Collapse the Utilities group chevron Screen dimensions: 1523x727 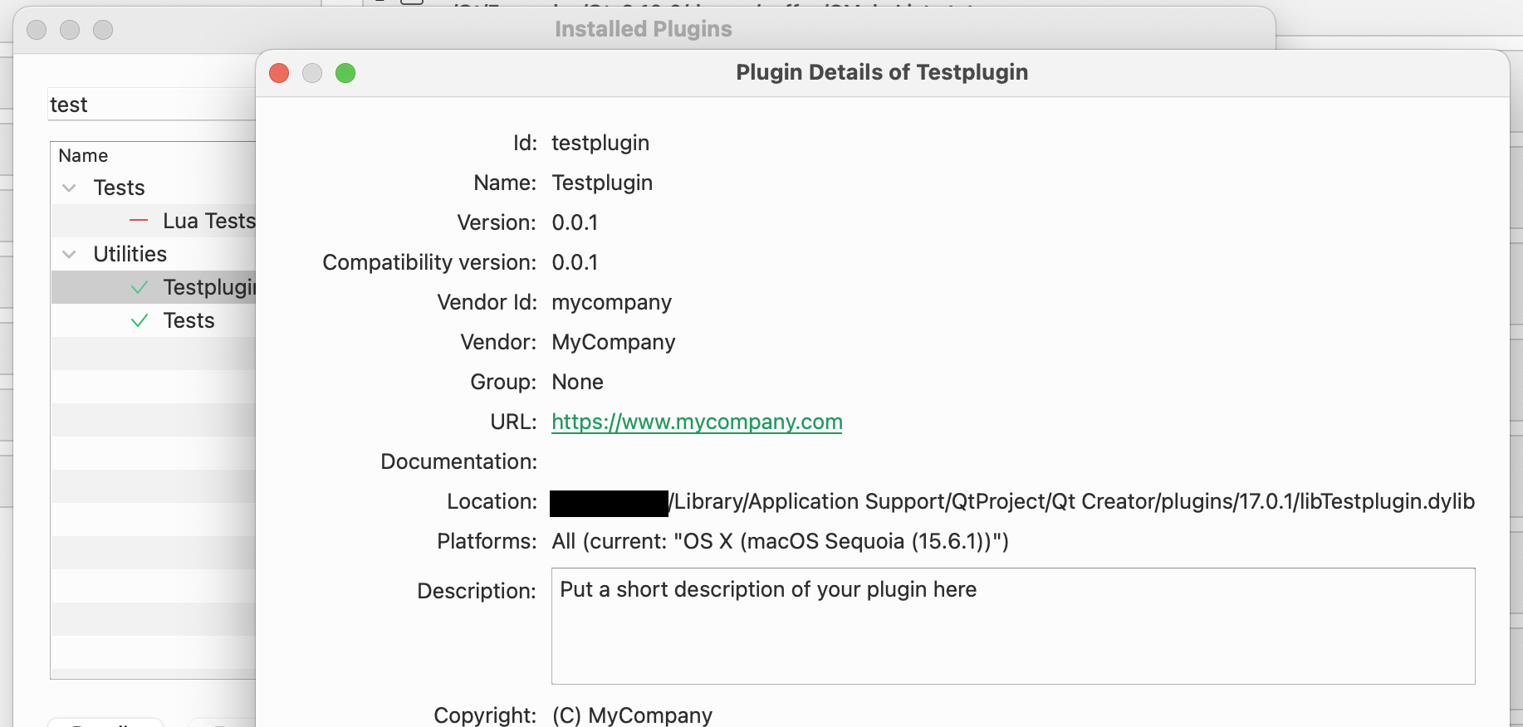pyautogui.click(x=70, y=254)
